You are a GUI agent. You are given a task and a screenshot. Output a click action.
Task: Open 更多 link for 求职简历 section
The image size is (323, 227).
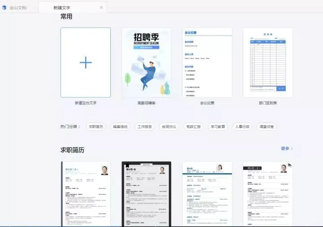[x=287, y=148]
